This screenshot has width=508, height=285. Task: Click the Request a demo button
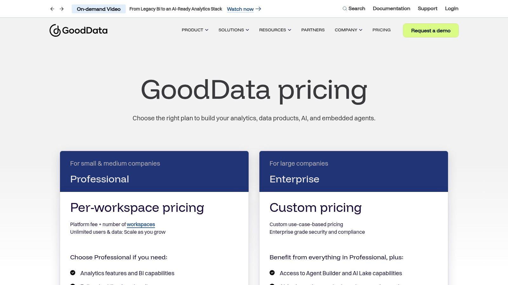click(x=431, y=30)
